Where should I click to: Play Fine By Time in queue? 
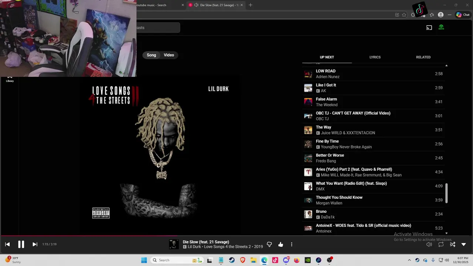point(373,144)
